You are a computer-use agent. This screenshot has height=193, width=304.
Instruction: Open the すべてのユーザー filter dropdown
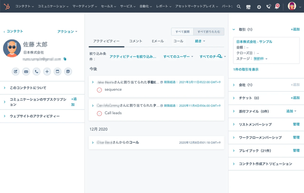point(178,57)
